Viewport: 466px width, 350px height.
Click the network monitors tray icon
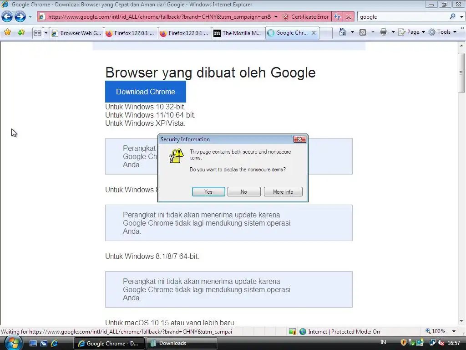(432, 343)
